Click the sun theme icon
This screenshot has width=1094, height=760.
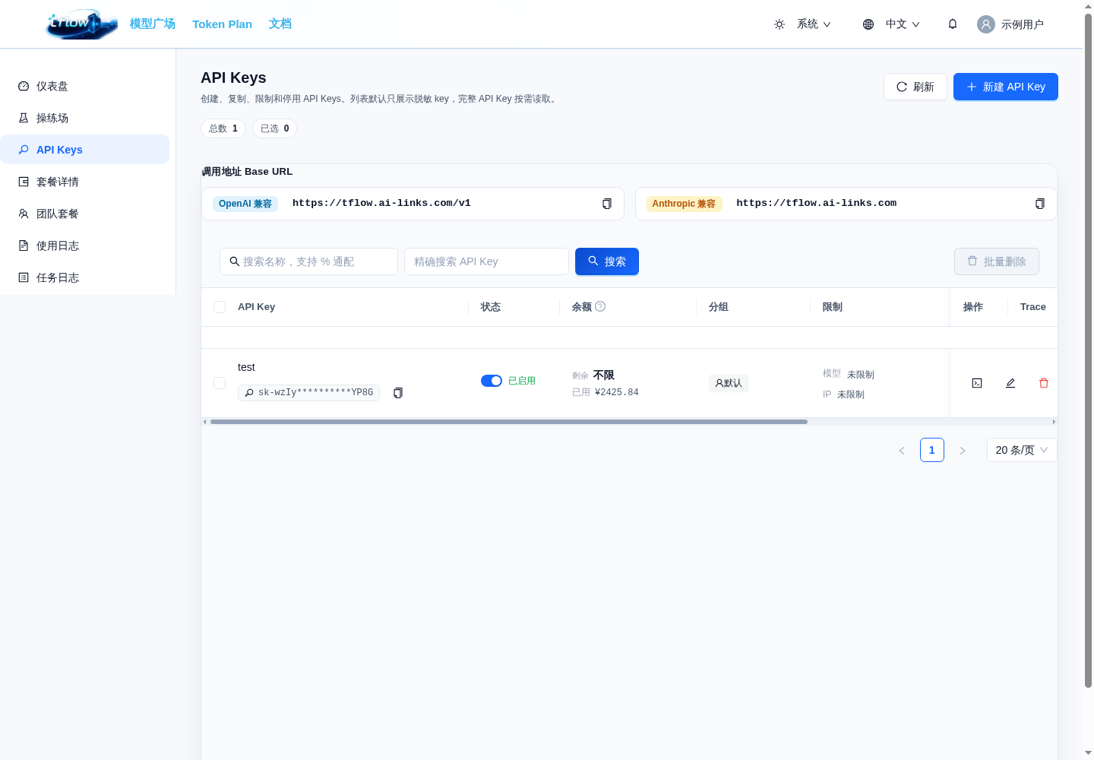779,24
